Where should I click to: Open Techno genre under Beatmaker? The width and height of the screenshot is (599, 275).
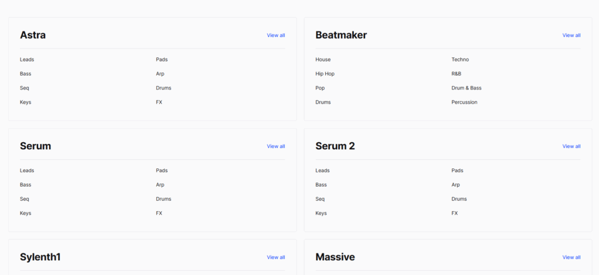[460, 60]
